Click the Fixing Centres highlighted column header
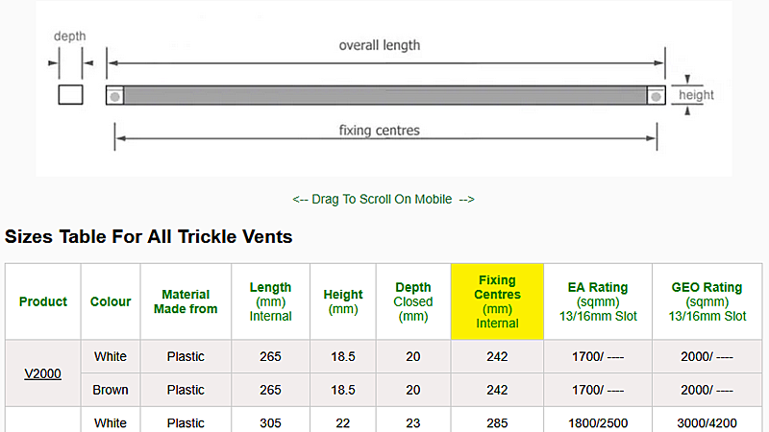 coord(497,301)
